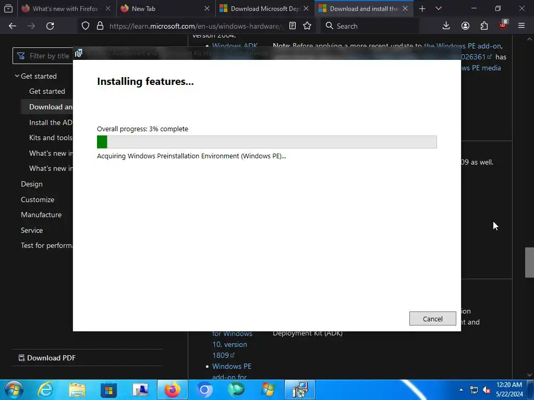Focus the Firefox Search box
Screen dimensions: 534x400
click(370, 26)
